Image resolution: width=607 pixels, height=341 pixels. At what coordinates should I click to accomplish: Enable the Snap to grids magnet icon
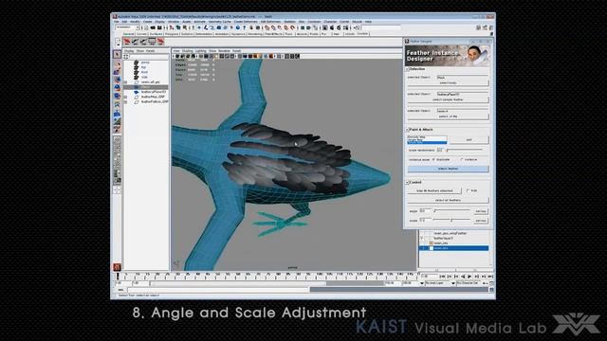point(267,27)
